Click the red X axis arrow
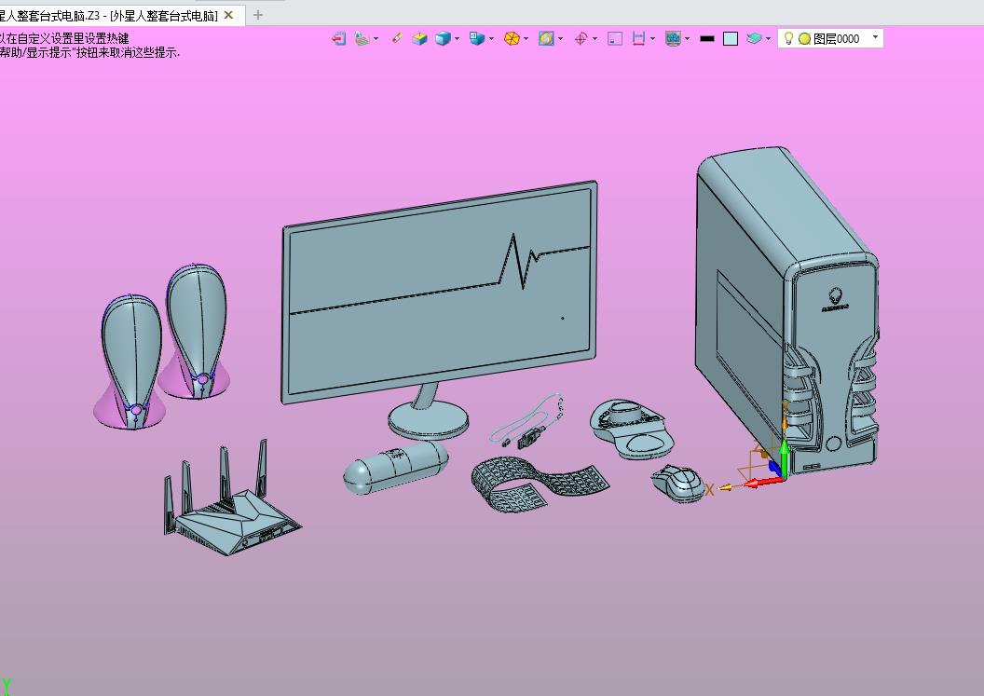 762,483
